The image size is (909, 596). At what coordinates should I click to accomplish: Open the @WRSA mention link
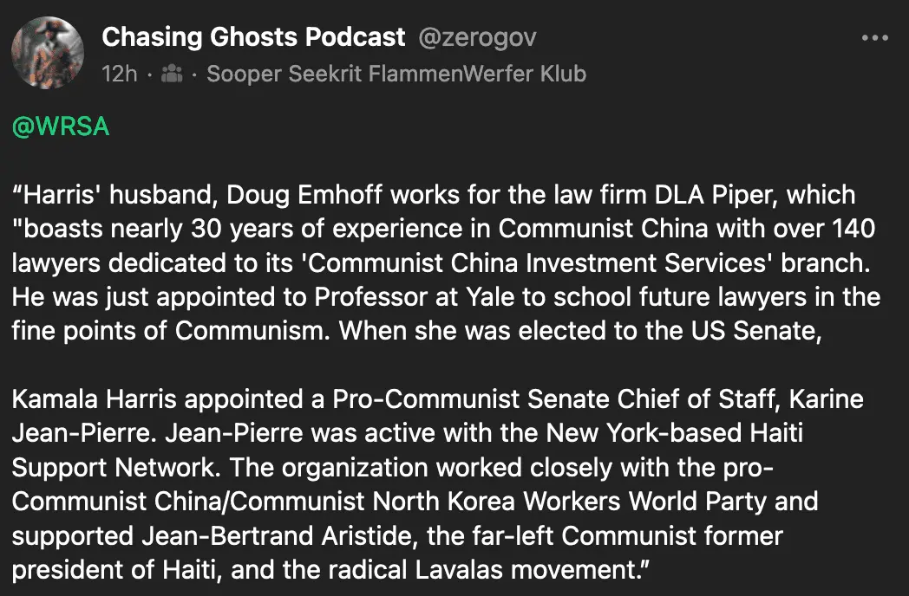61,126
